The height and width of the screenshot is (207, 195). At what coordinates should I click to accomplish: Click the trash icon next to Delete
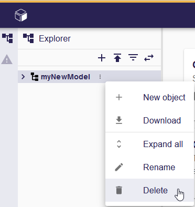pos(119,190)
